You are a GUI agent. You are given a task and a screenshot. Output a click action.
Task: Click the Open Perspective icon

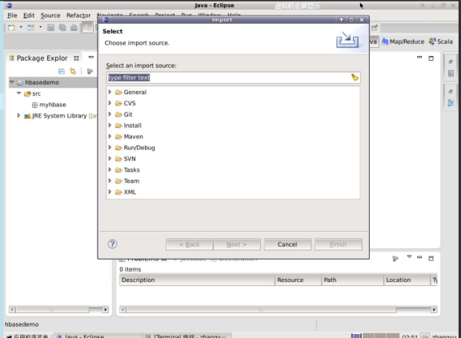pos(375,28)
